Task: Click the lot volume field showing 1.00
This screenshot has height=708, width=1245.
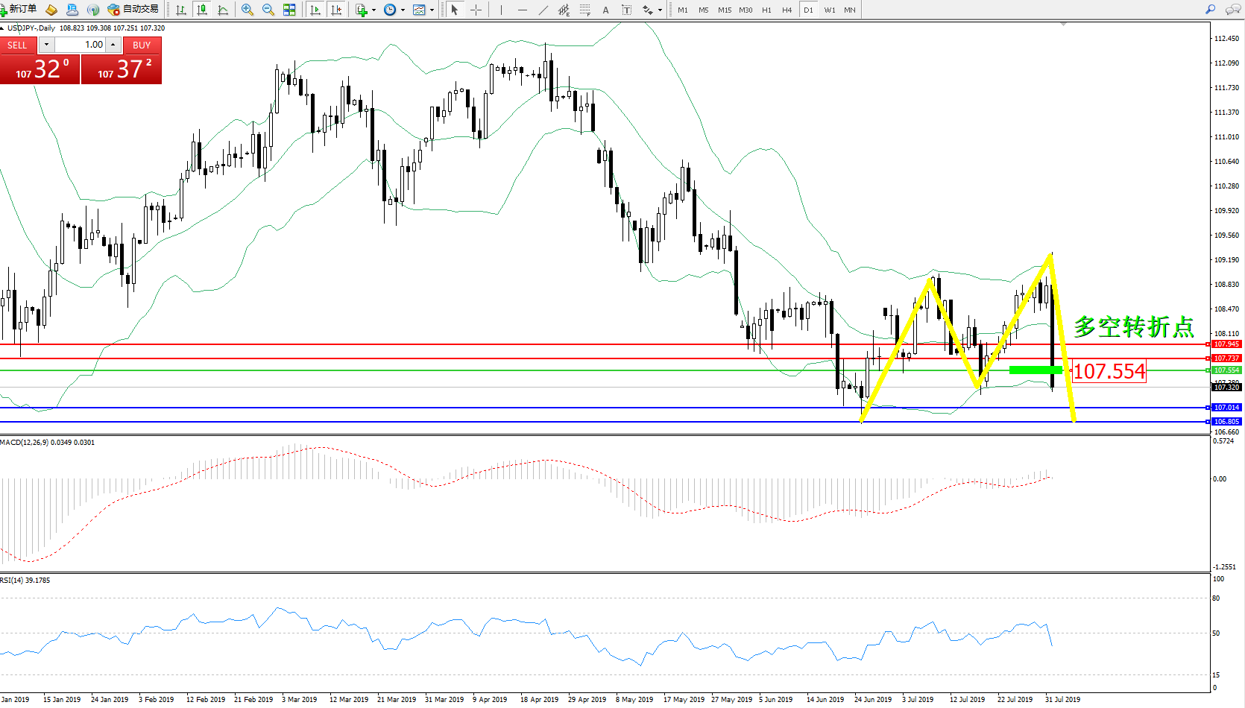Action: pyautogui.click(x=82, y=45)
